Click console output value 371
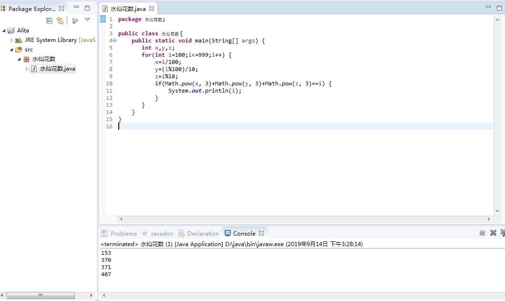This screenshot has height=301, width=505. (x=106, y=267)
